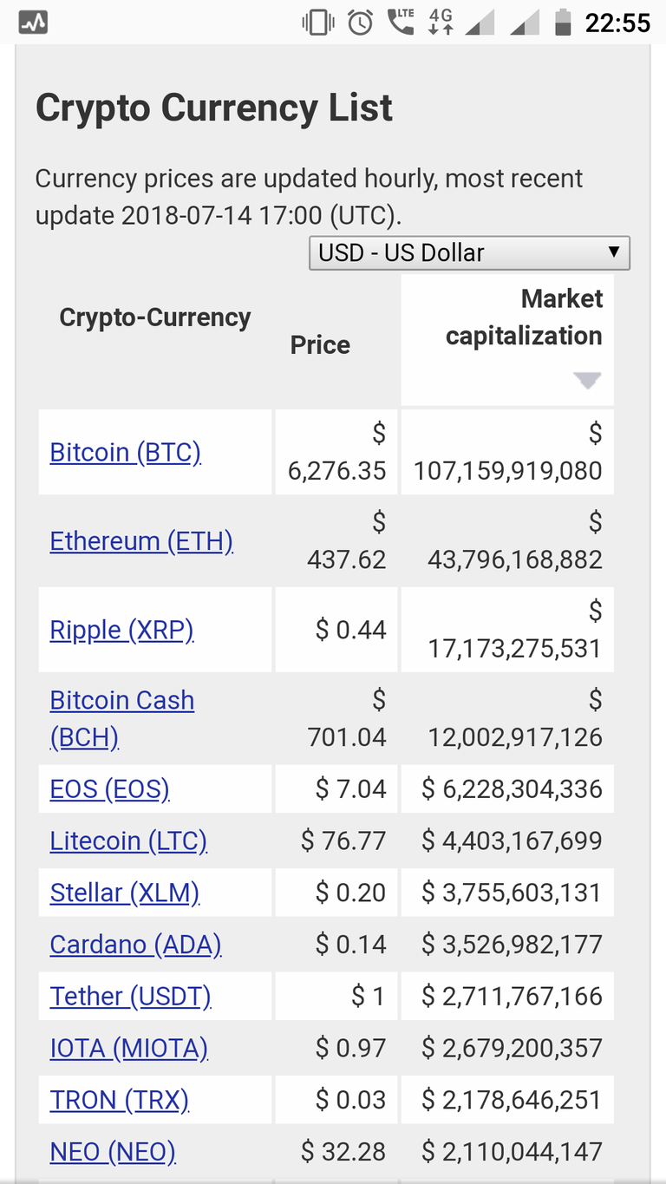
Task: Open the EOS (EOS) link
Action: pos(110,789)
